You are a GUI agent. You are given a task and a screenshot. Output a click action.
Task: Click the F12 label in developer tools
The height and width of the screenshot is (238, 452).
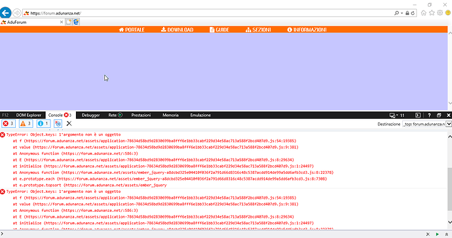tap(5, 115)
